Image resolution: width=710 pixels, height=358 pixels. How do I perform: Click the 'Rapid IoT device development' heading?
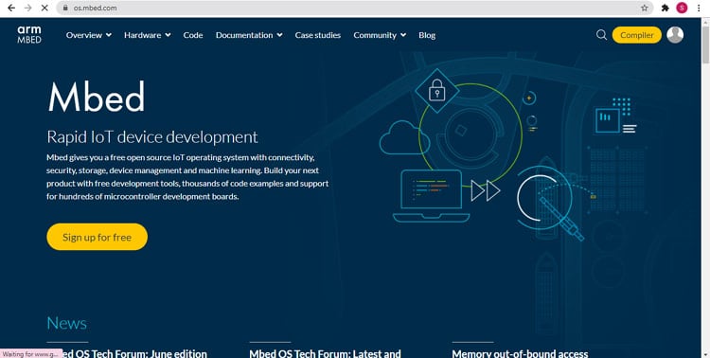pos(152,137)
